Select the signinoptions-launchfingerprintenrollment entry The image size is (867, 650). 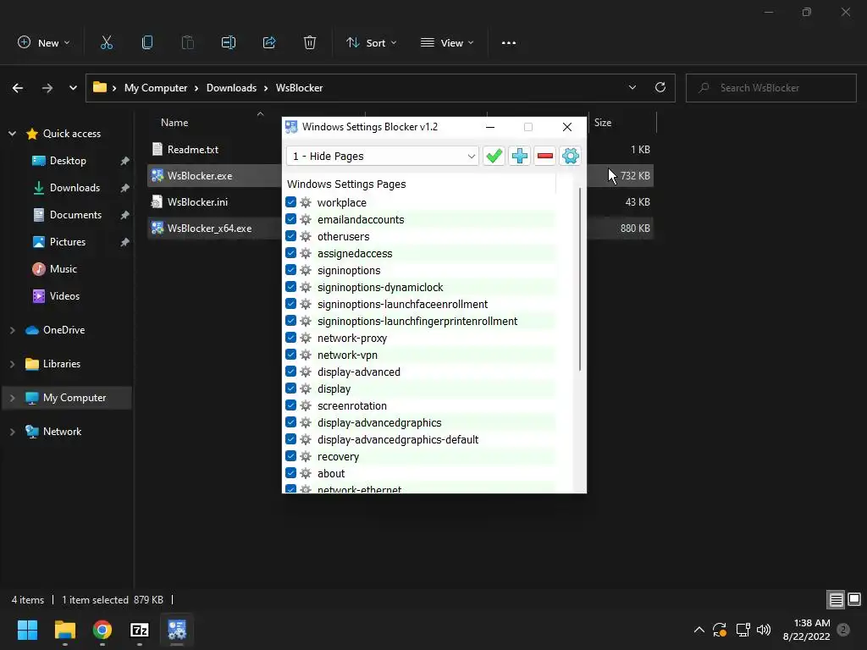click(x=417, y=321)
